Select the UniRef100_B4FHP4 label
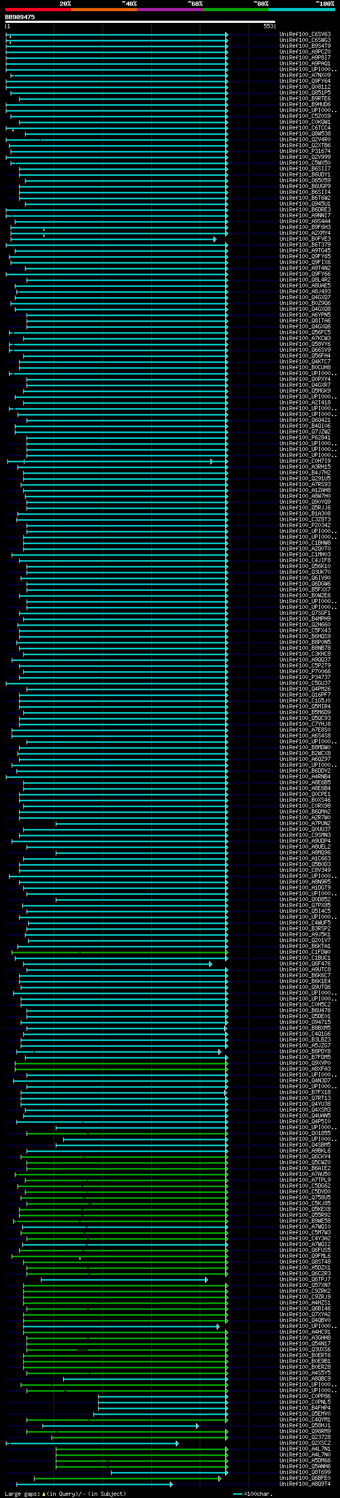The height and width of the screenshot is (1498, 340). click(305, 1407)
